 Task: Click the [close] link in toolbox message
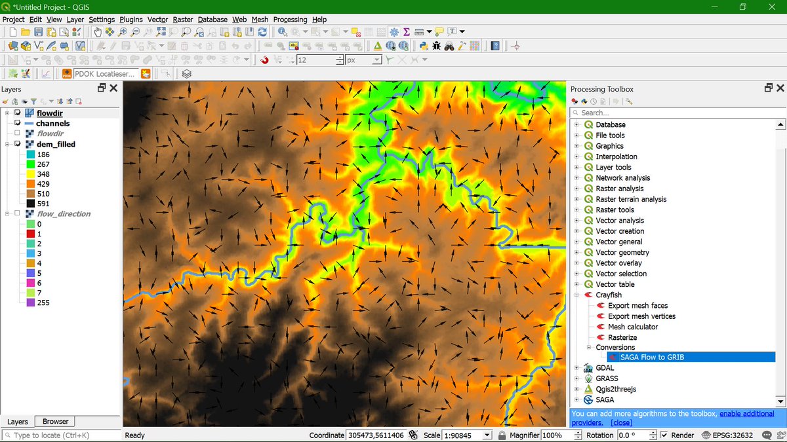click(622, 423)
